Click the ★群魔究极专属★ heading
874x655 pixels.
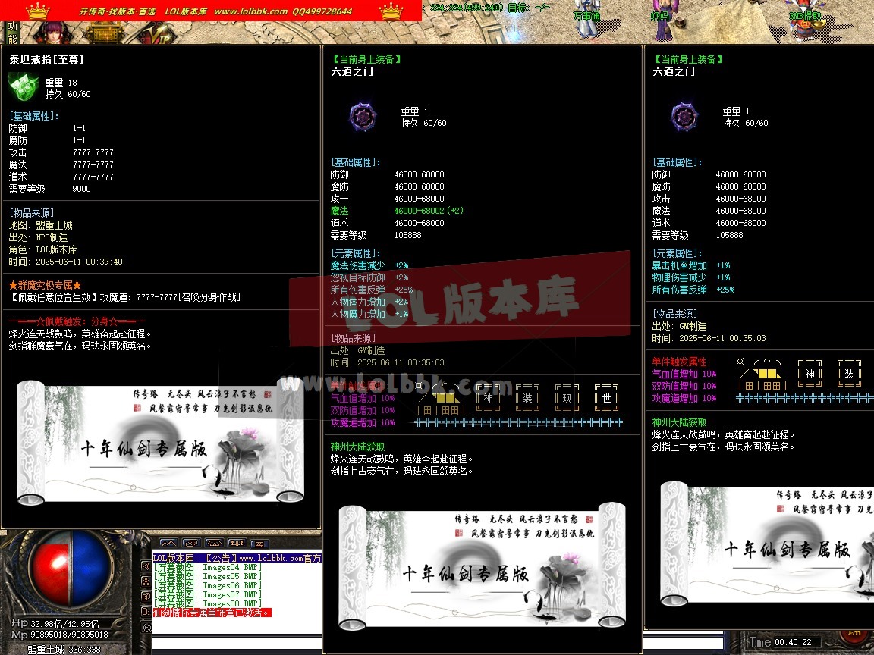(46, 285)
